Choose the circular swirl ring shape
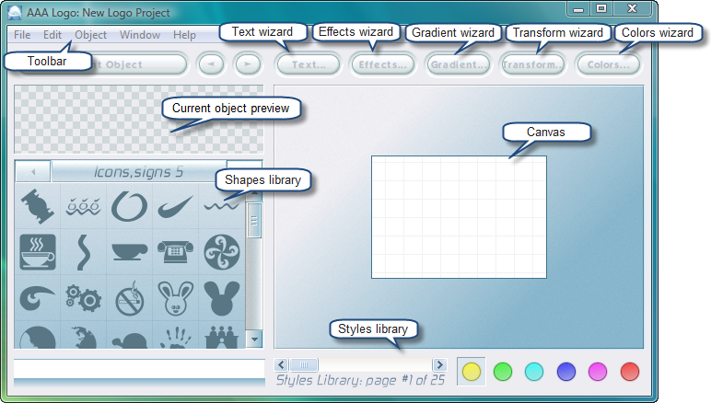The height and width of the screenshot is (403, 711). [x=129, y=206]
